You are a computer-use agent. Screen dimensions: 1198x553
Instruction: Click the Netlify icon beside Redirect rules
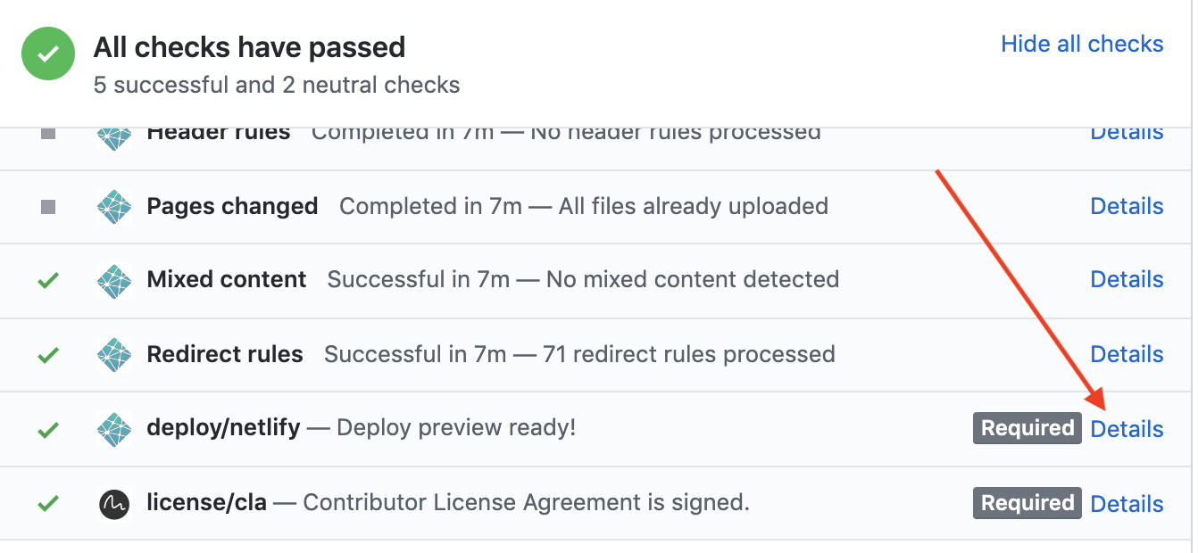click(x=114, y=355)
